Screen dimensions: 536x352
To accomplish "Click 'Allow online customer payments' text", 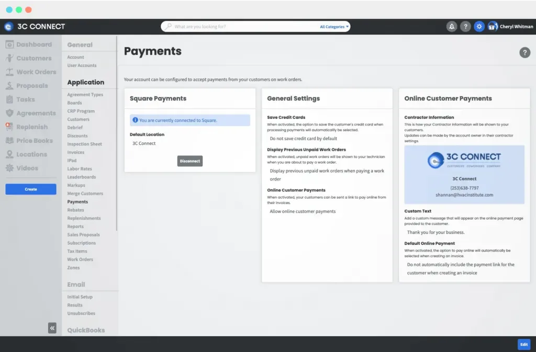I will point(303,211).
